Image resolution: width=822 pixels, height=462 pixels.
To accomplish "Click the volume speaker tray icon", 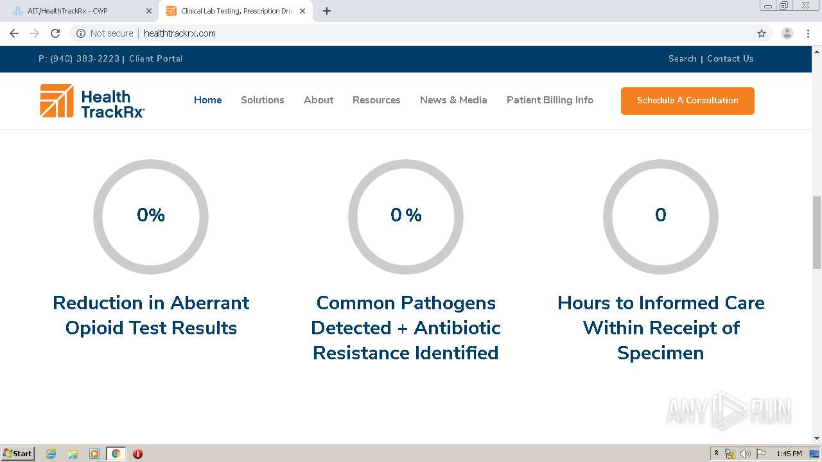I will tap(746, 454).
